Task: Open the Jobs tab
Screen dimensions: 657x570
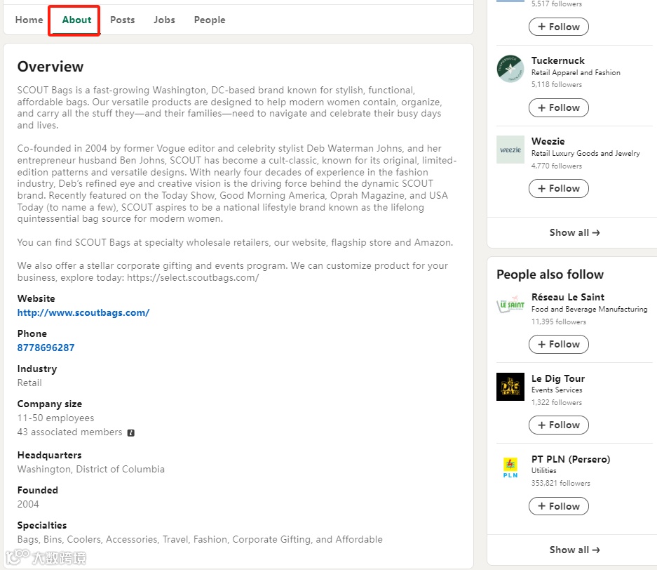Action: click(164, 20)
